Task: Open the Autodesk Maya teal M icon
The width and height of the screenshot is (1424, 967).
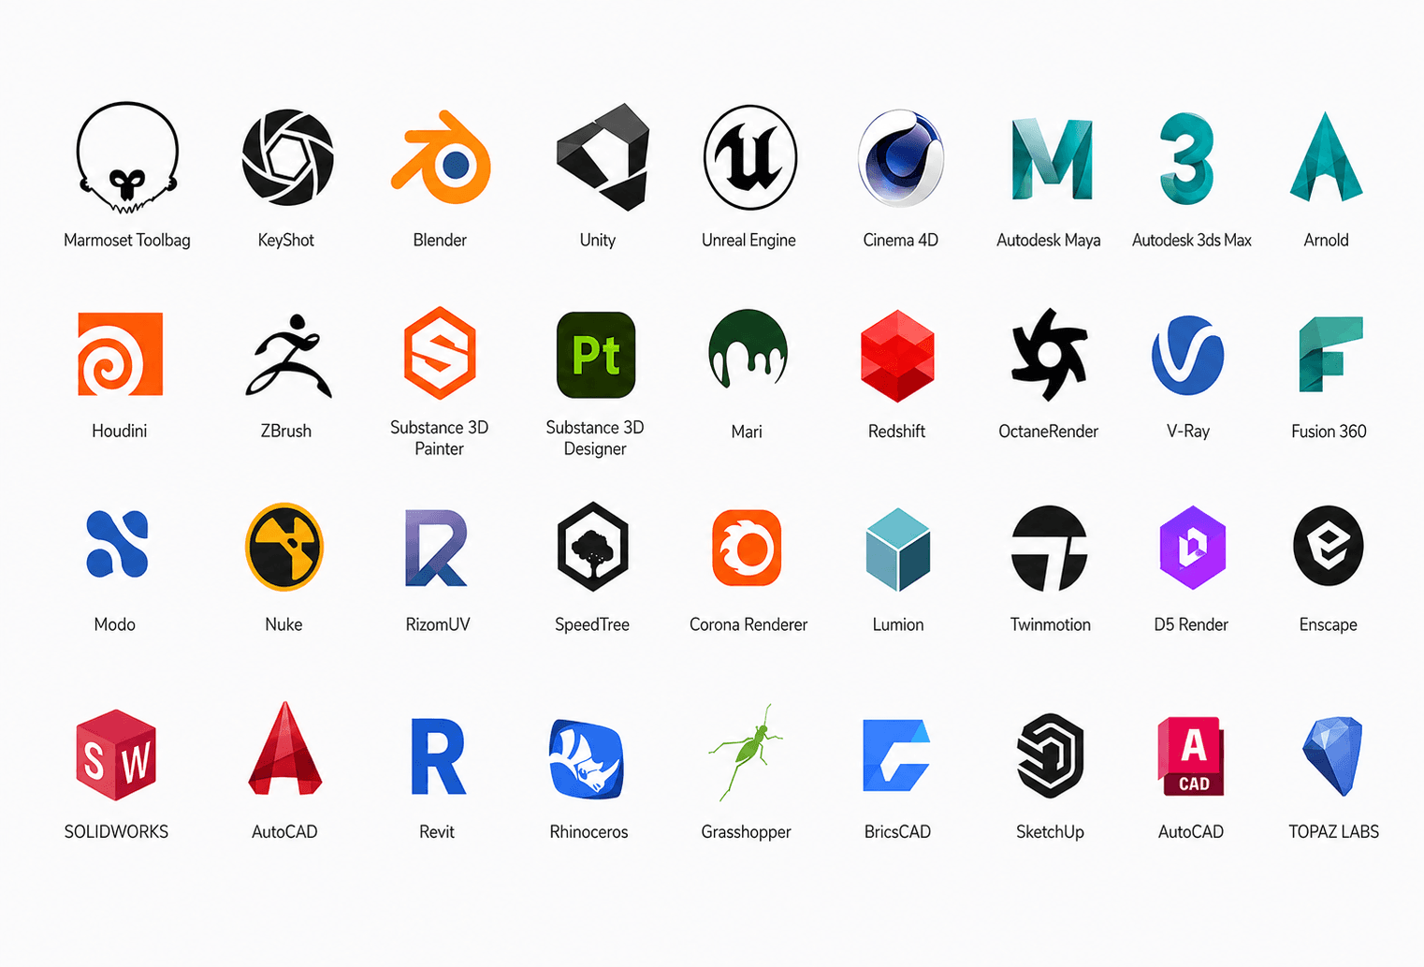Action: point(1052,159)
